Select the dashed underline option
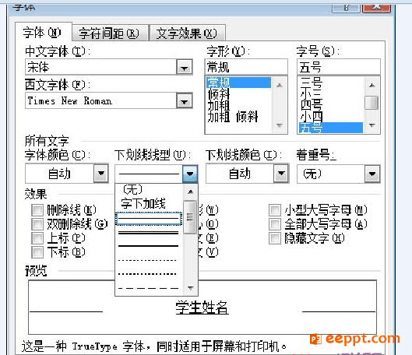 point(149,288)
